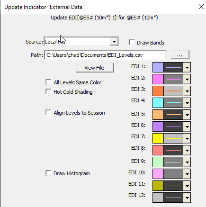
Task: Click the Path text field
Action: (x=105, y=55)
